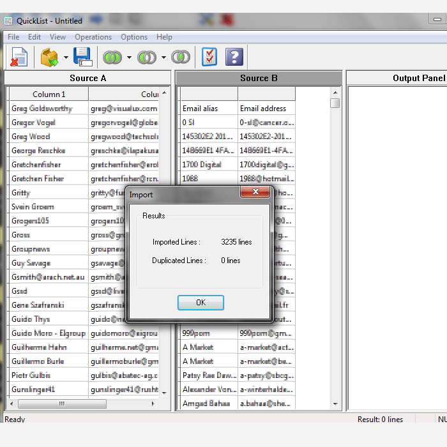Select the Output Panel header
The image size is (447, 447).
pos(397,78)
